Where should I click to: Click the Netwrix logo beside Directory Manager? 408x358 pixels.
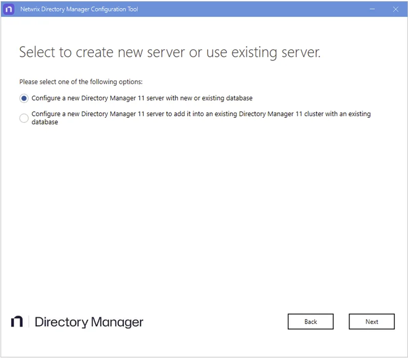[17, 322]
